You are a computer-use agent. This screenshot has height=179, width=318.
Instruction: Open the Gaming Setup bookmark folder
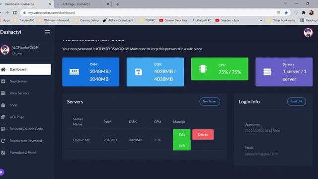[86, 20]
